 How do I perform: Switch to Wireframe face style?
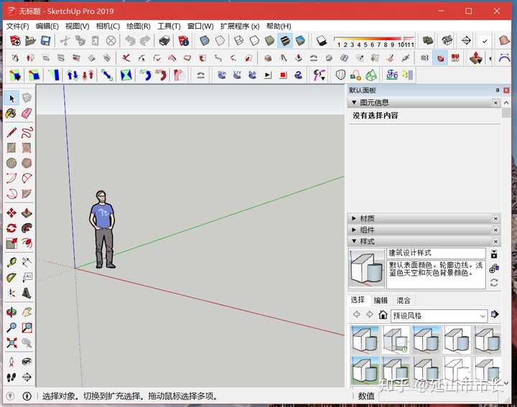pyautogui.click(x=238, y=40)
